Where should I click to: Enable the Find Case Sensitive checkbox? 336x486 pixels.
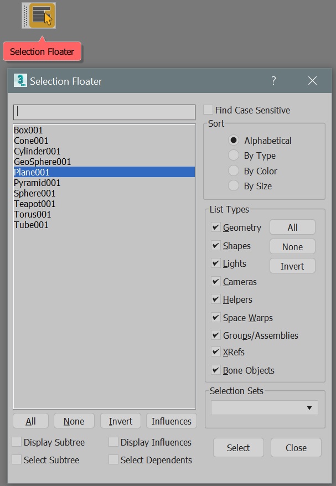click(x=208, y=110)
